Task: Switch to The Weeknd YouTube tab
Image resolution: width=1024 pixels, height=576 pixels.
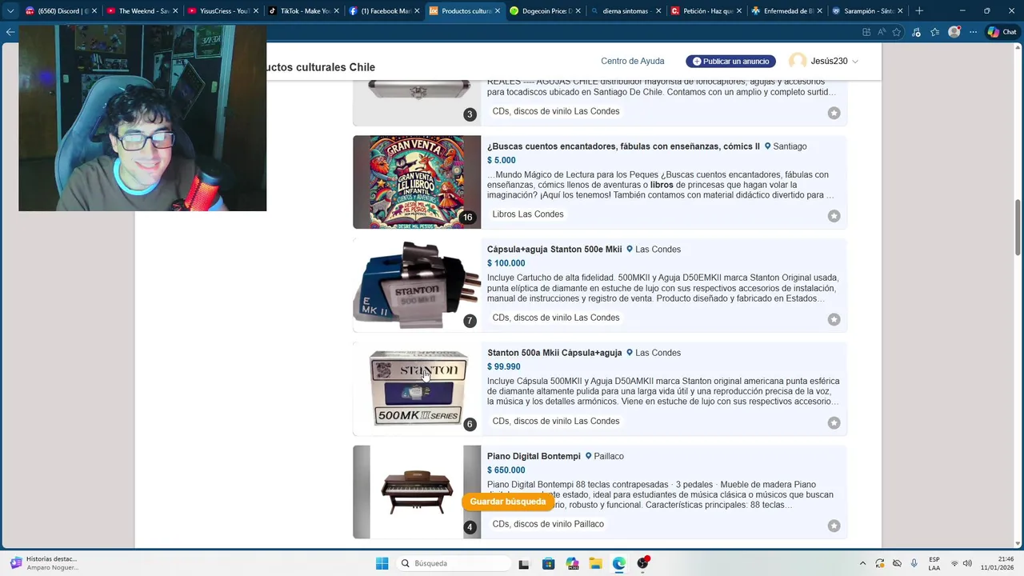Action: pyautogui.click(x=141, y=11)
